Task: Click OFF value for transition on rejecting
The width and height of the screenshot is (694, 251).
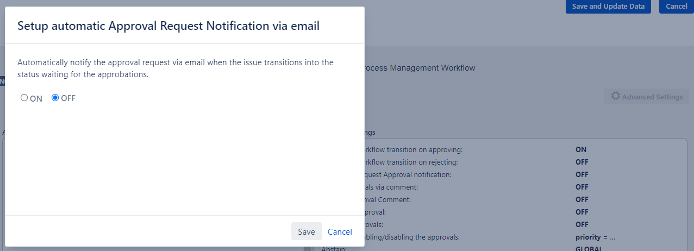Action: [582, 162]
